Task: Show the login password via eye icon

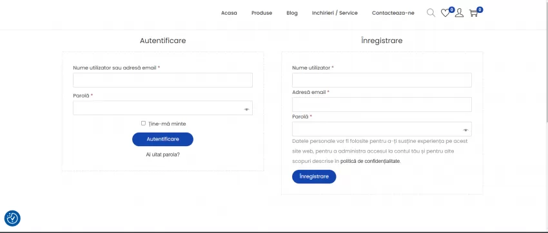Action: (x=247, y=109)
